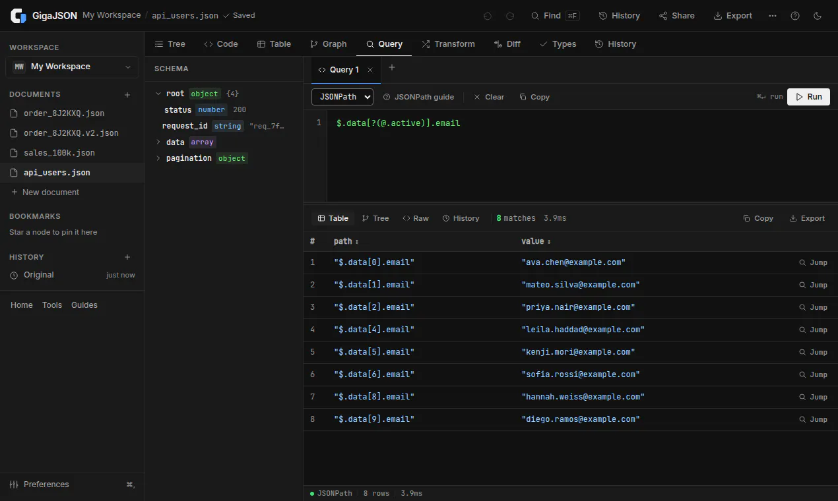Jump to kenji.mori@example.com result
The image size is (838, 501).
(813, 352)
